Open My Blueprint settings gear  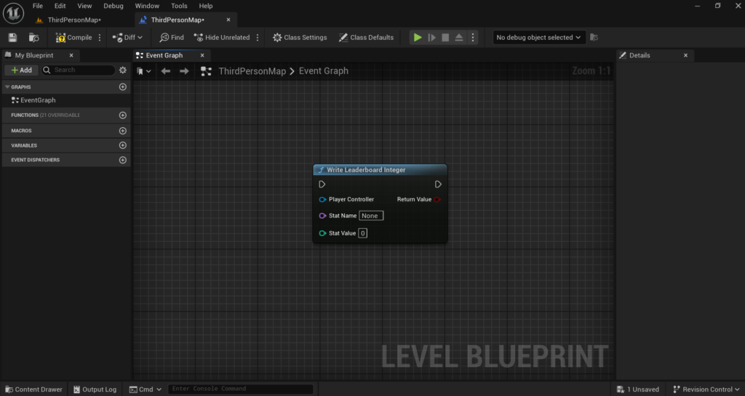(x=122, y=70)
